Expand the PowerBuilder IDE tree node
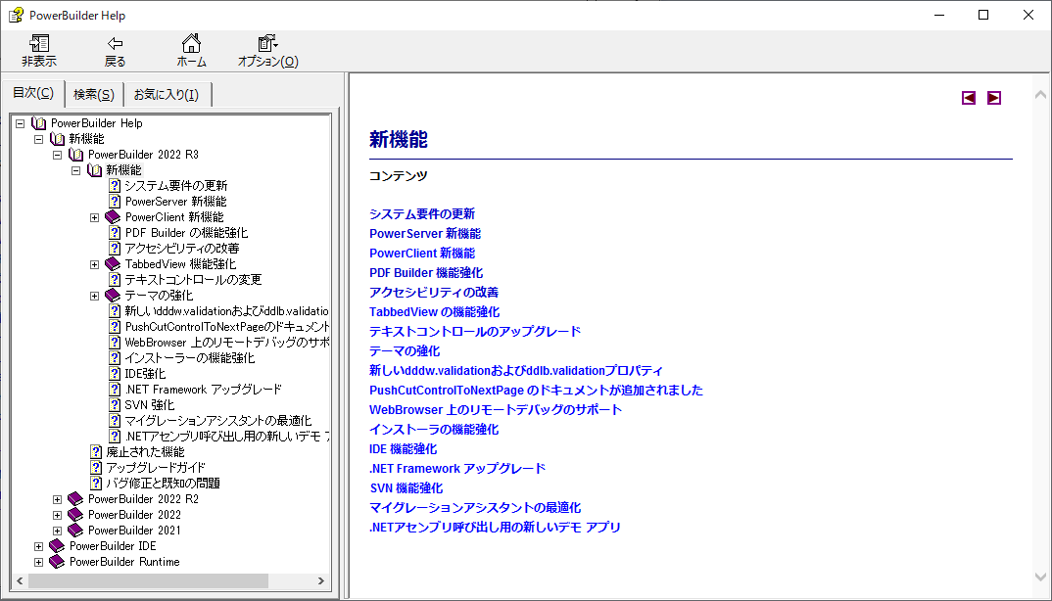Screen dimensions: 1052x601 coord(38,545)
